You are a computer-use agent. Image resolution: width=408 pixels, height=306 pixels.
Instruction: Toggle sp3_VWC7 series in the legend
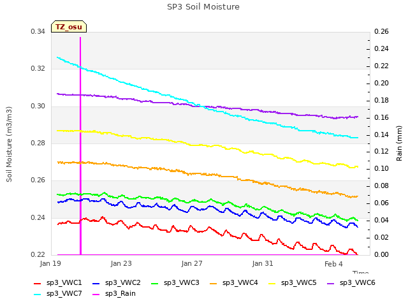pos(58,294)
